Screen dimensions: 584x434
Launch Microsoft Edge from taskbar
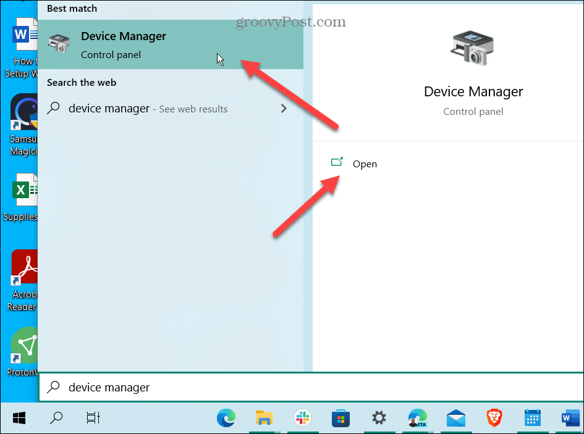click(x=226, y=418)
